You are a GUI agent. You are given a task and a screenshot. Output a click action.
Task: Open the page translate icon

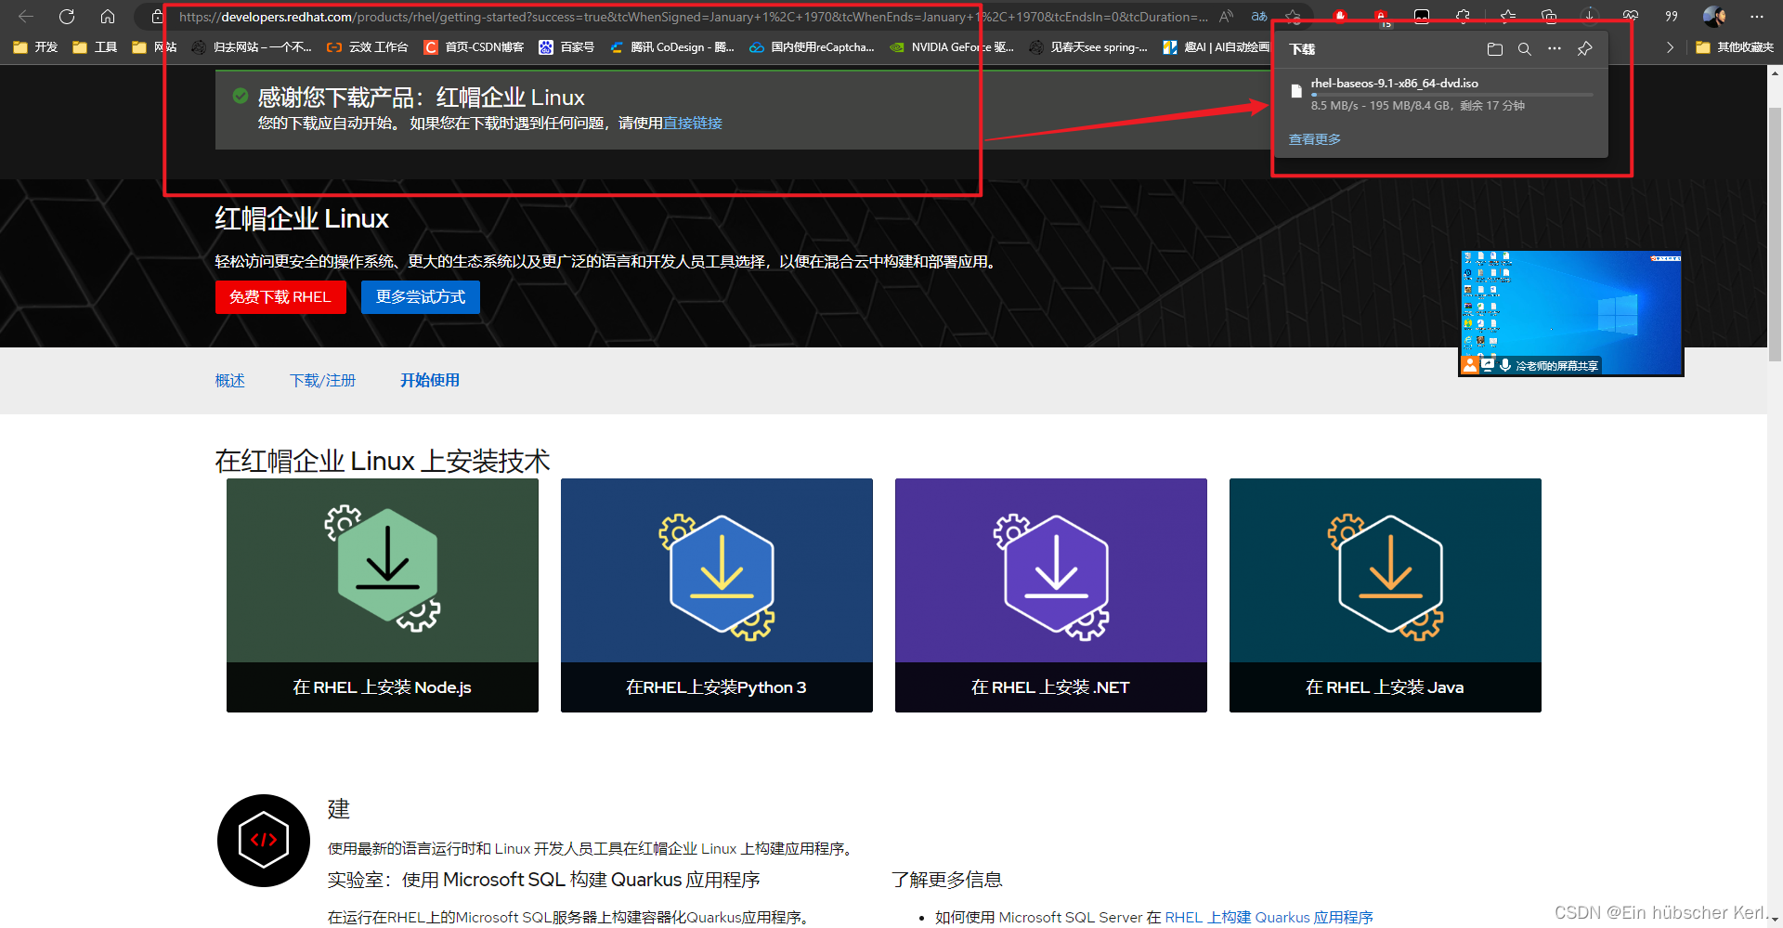(1259, 17)
